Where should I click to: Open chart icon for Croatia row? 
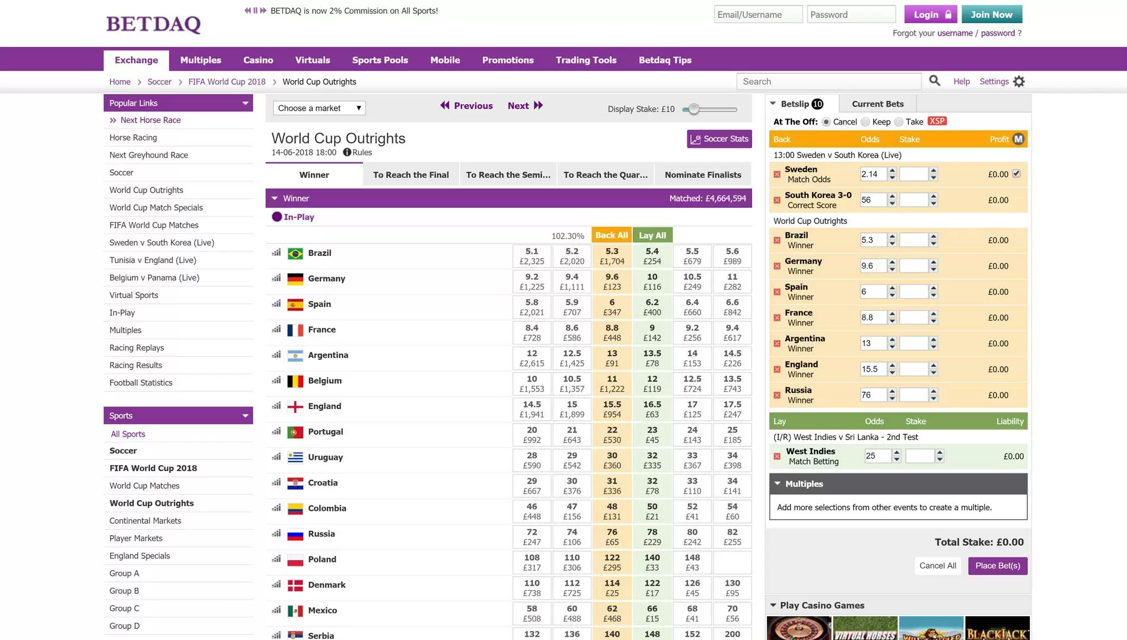276,482
